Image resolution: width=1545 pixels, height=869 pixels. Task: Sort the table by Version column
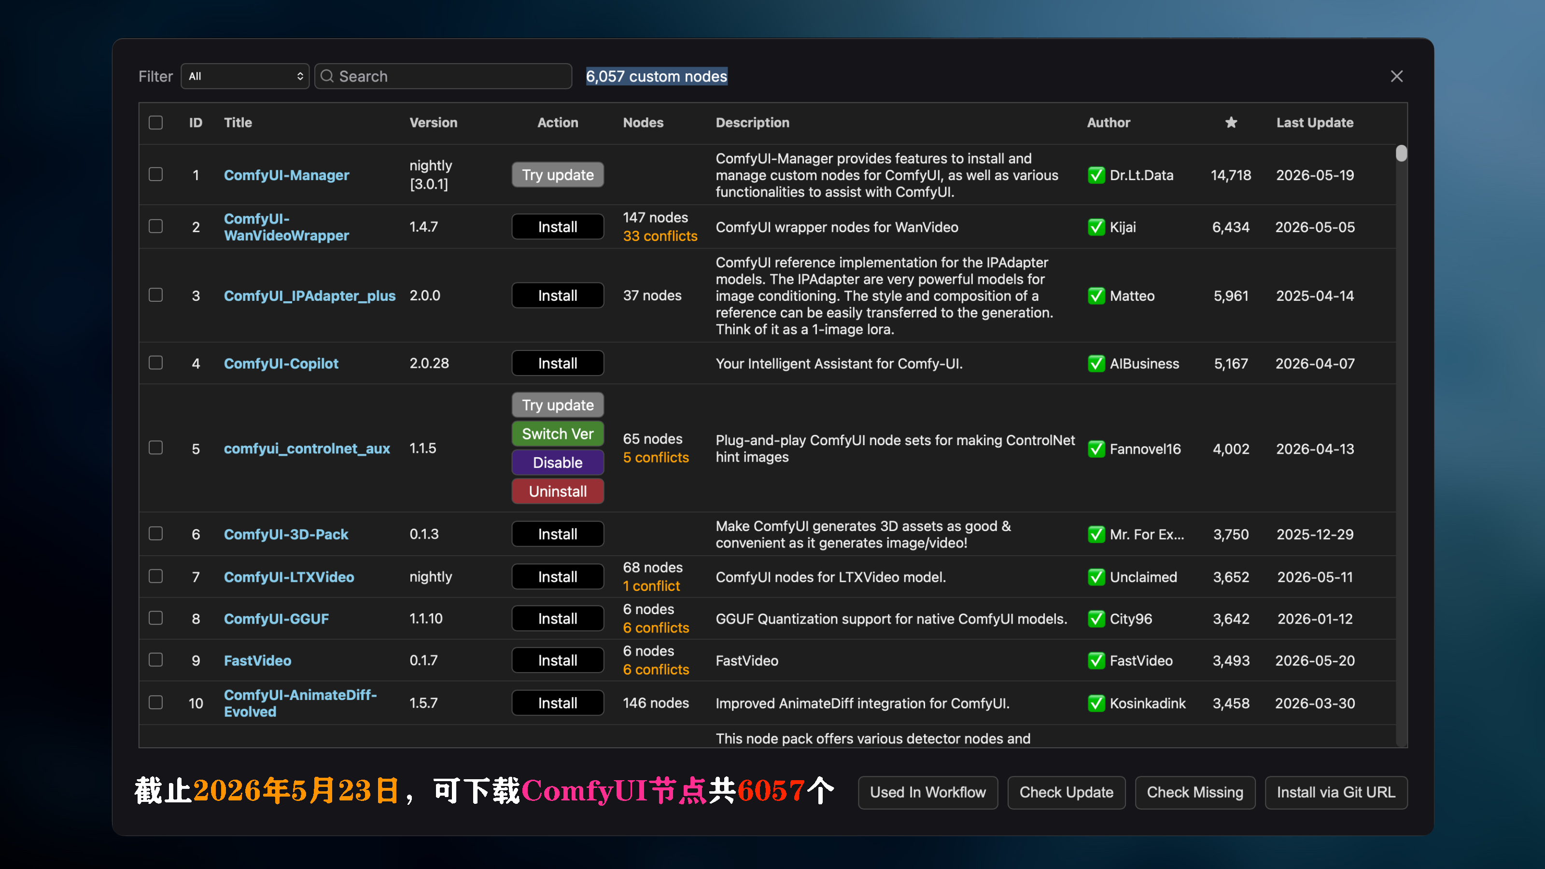pyautogui.click(x=433, y=122)
